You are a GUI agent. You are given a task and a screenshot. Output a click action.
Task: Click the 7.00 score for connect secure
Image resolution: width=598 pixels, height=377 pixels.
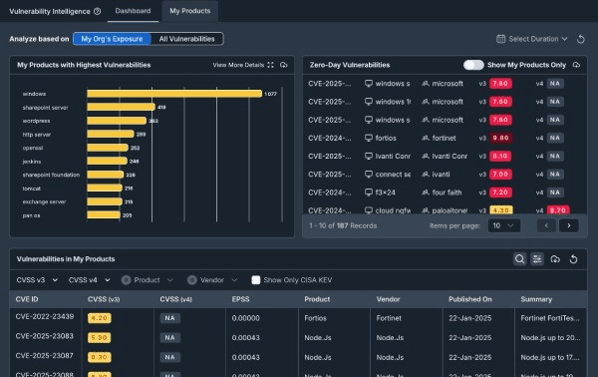500,174
